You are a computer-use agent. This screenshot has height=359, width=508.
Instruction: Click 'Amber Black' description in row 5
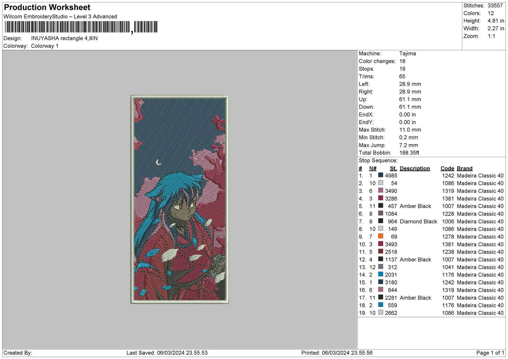point(415,206)
